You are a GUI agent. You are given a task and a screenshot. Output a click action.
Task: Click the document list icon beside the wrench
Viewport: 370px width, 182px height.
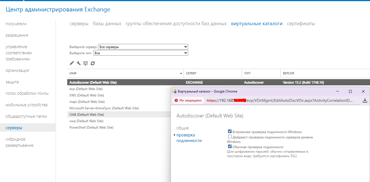click(86, 63)
